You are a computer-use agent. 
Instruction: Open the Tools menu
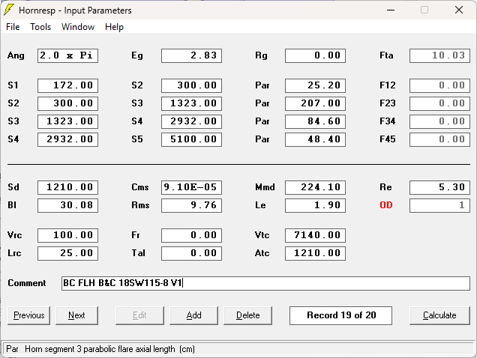coord(40,27)
